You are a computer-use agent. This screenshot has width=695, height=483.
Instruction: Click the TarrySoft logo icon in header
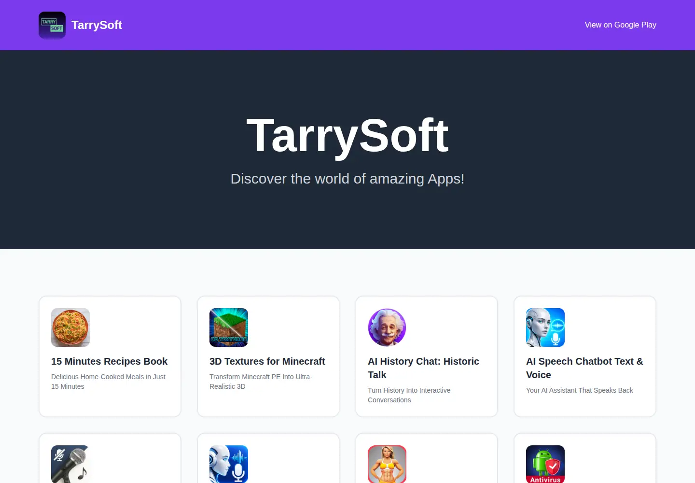point(52,25)
